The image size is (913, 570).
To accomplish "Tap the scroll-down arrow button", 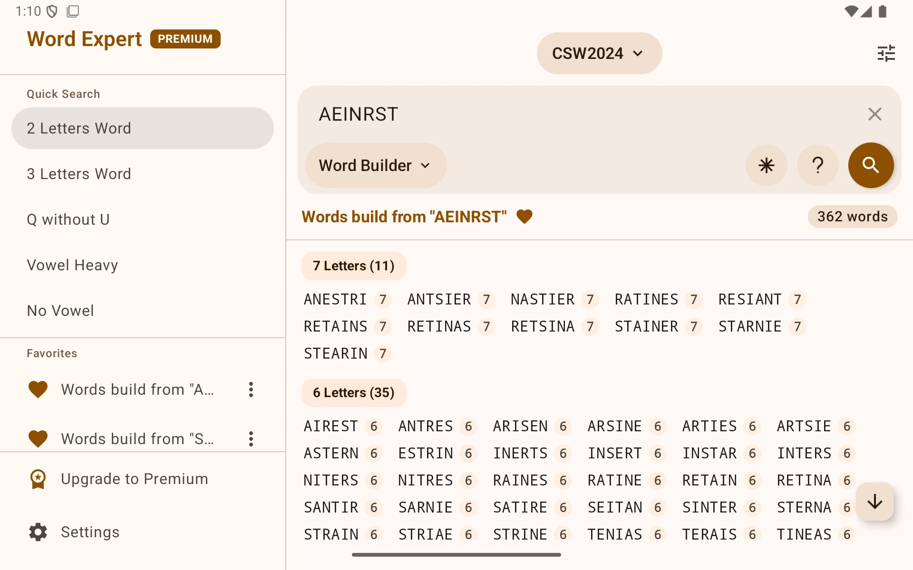I will tap(874, 502).
